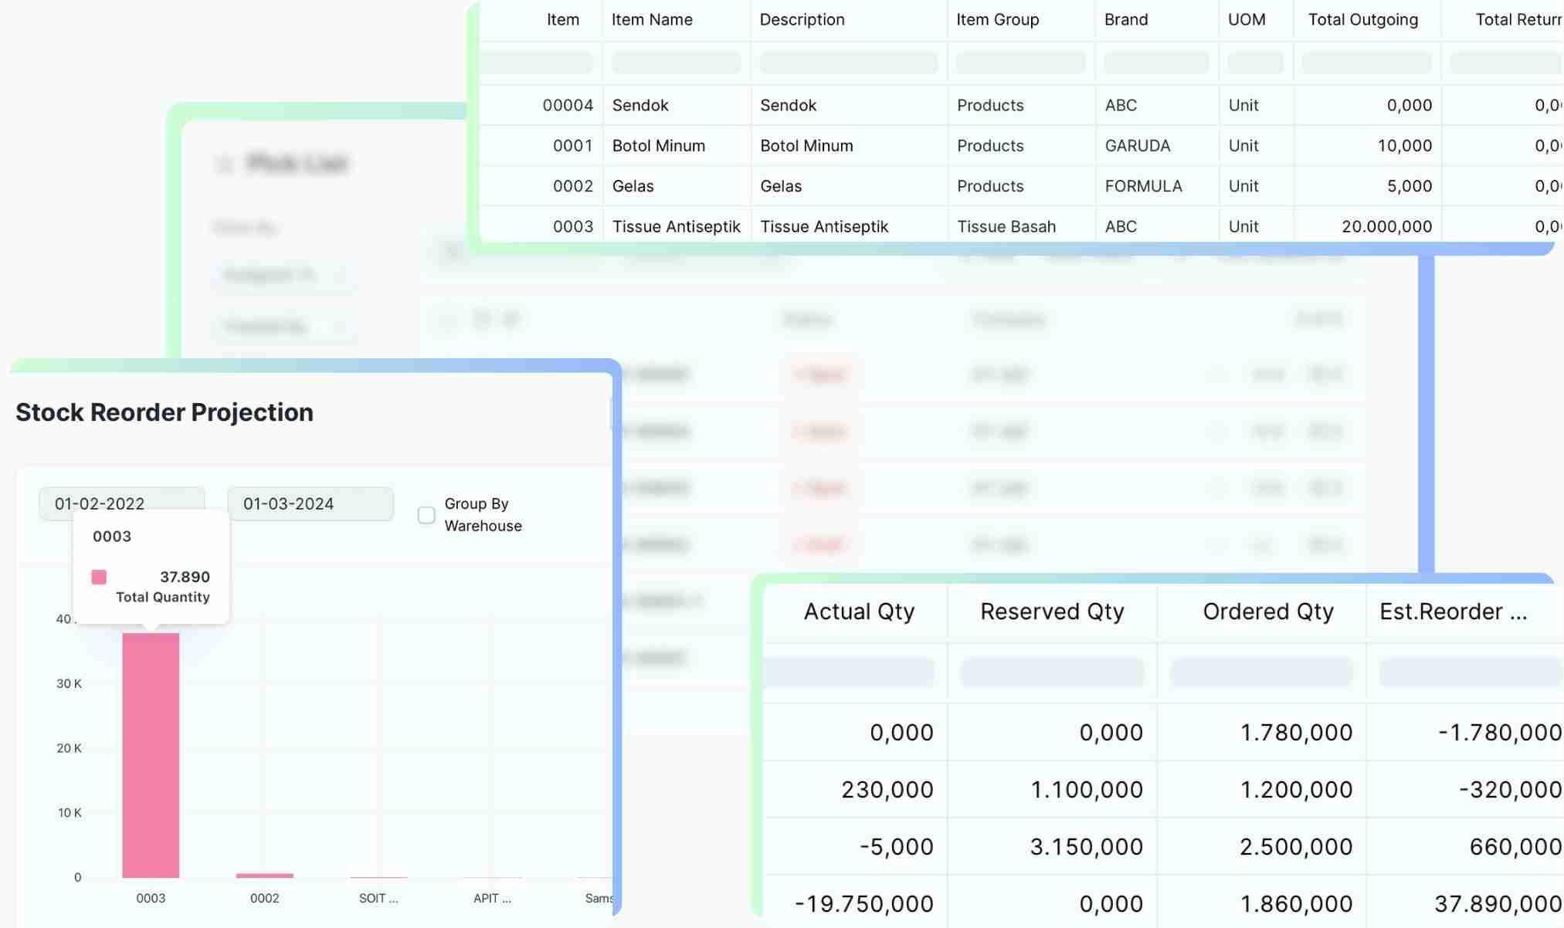Image resolution: width=1564 pixels, height=928 pixels.
Task: Toggle the Group By Warehouse checkbox
Action: click(x=426, y=515)
